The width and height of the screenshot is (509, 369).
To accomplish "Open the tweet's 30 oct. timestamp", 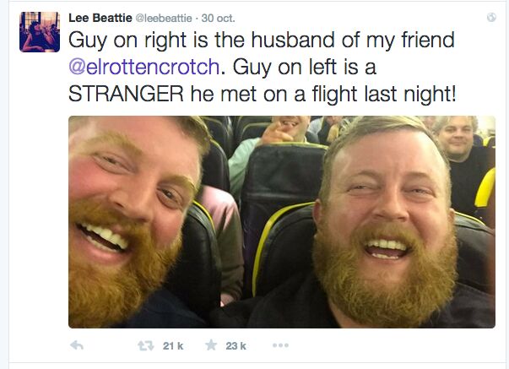I will tap(218, 19).
